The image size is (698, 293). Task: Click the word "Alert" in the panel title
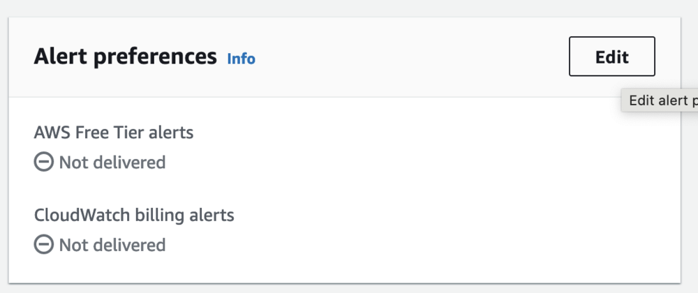click(x=59, y=57)
